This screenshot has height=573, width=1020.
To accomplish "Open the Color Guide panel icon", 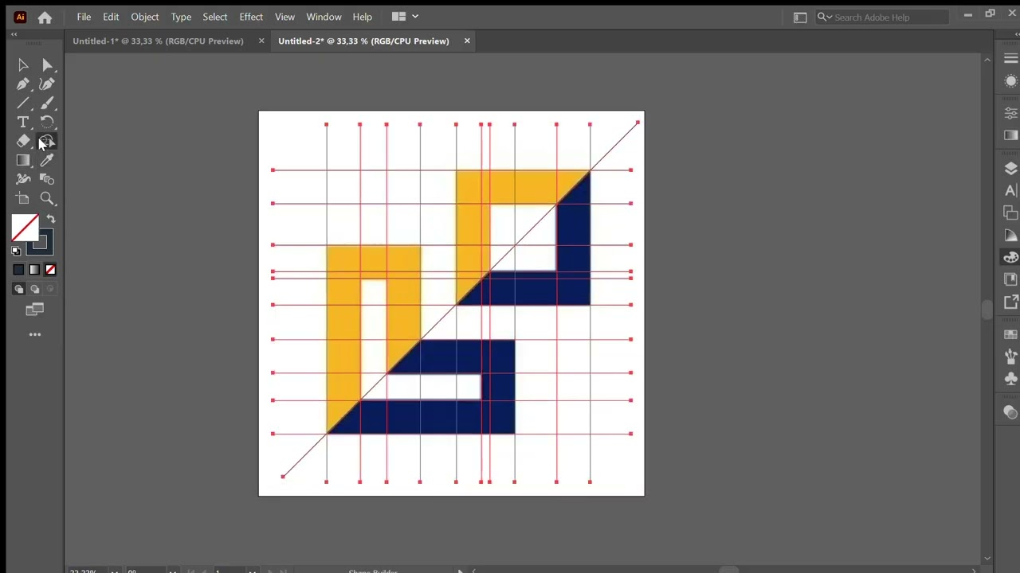I will point(1011,236).
